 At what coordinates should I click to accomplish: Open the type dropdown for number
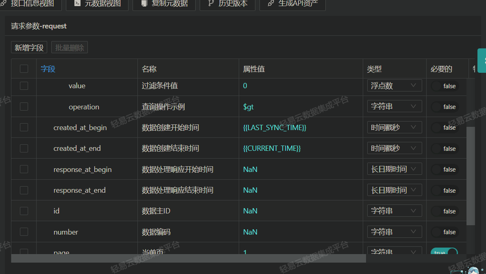point(394,232)
